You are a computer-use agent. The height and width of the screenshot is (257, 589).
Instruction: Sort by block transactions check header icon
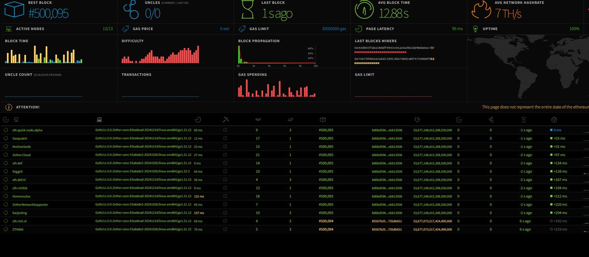pos(458,119)
